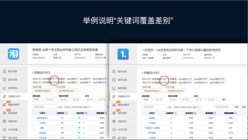Viewport: 248px width, 140px height.
Task: Open 实时监控 icon in left panel sidebar
Action: pyautogui.click(x=4, y=113)
